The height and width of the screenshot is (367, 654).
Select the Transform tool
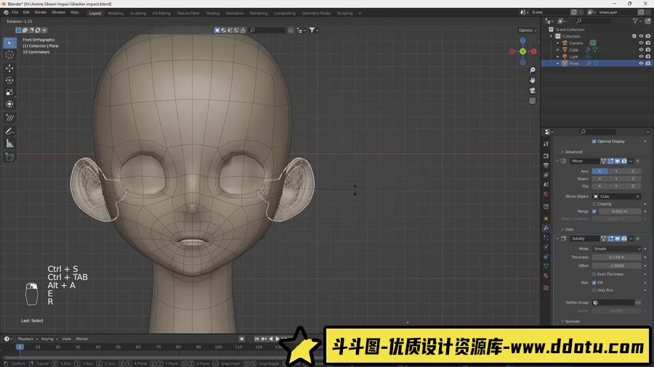(9, 104)
